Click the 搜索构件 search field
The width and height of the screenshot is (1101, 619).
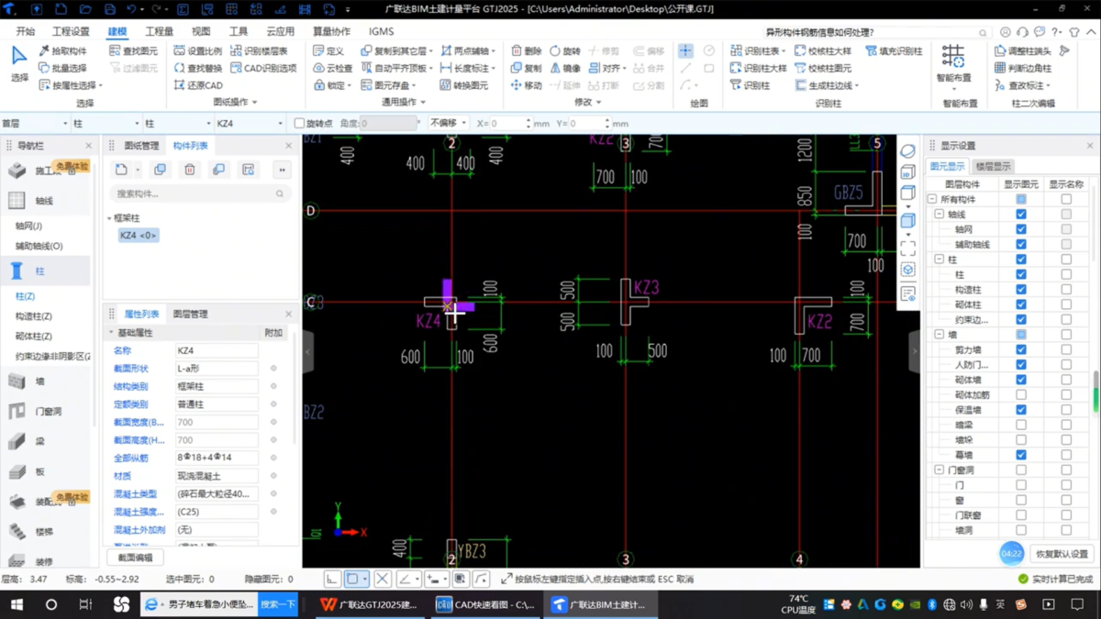(199, 193)
